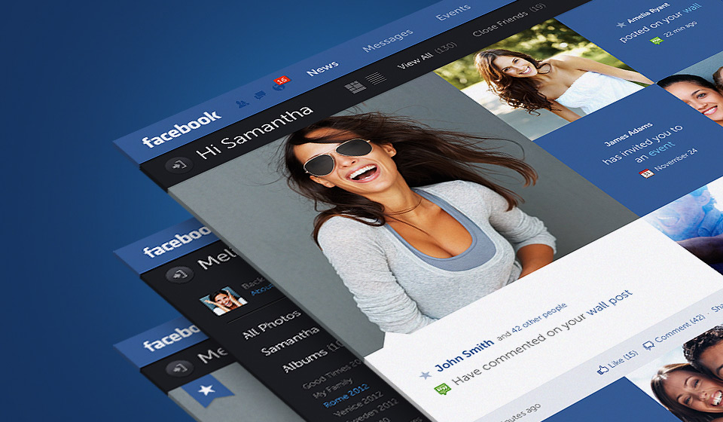This screenshot has width=723, height=422.
Task: Click the star icon beside John Smith
Action: pyautogui.click(x=425, y=375)
